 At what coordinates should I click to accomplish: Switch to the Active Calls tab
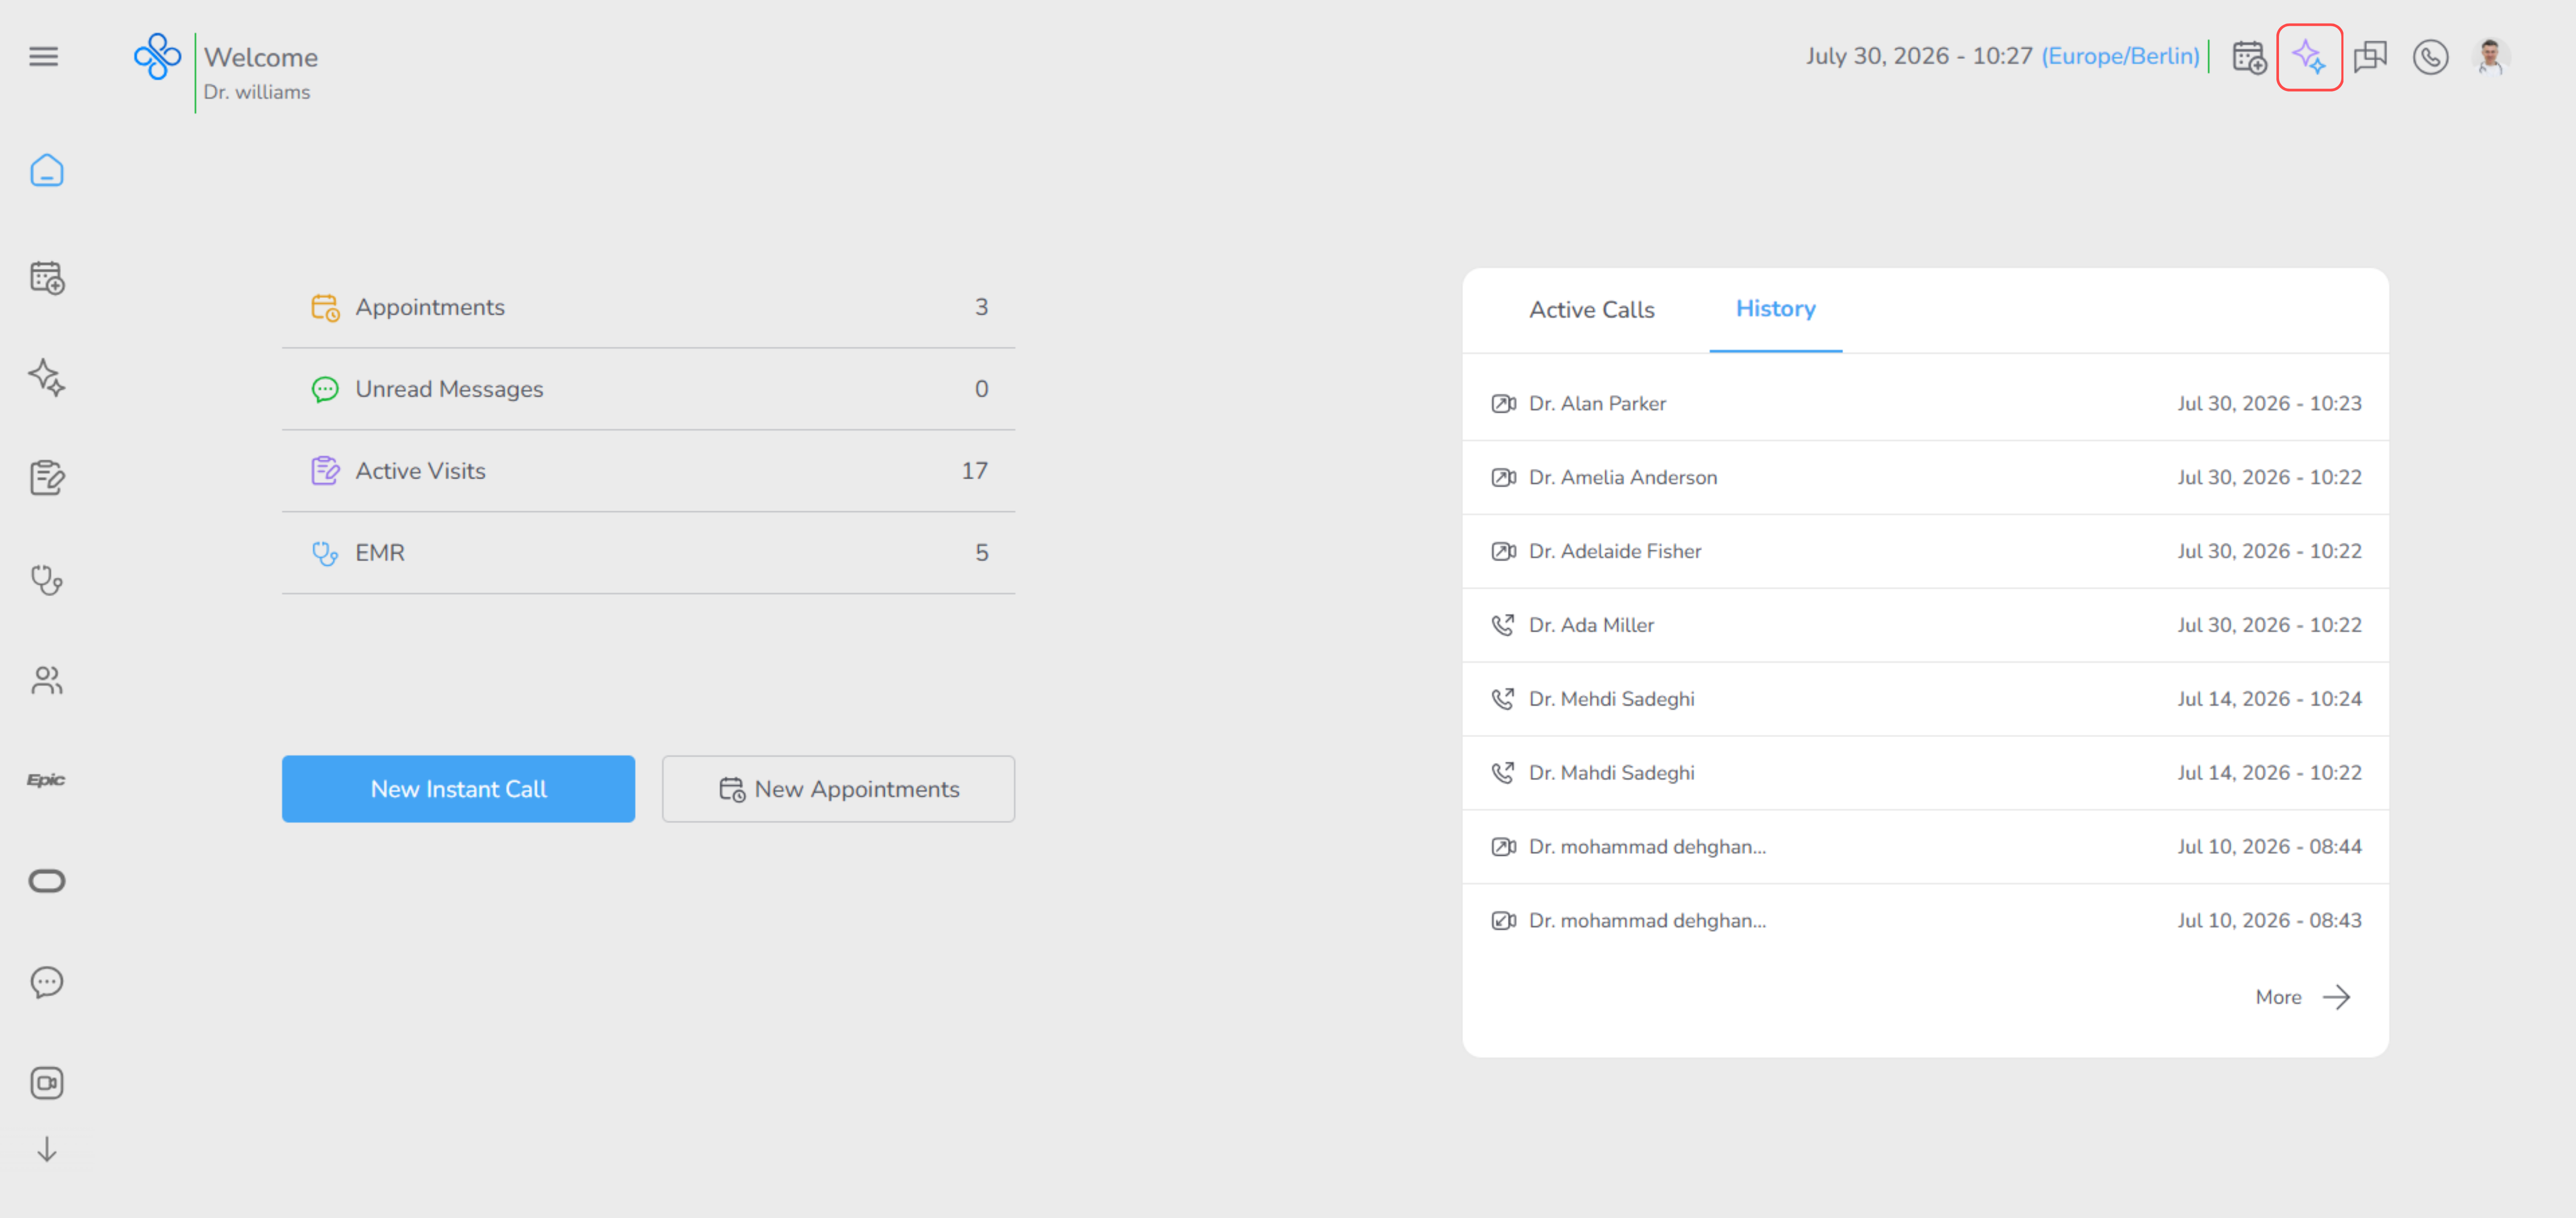1591,310
